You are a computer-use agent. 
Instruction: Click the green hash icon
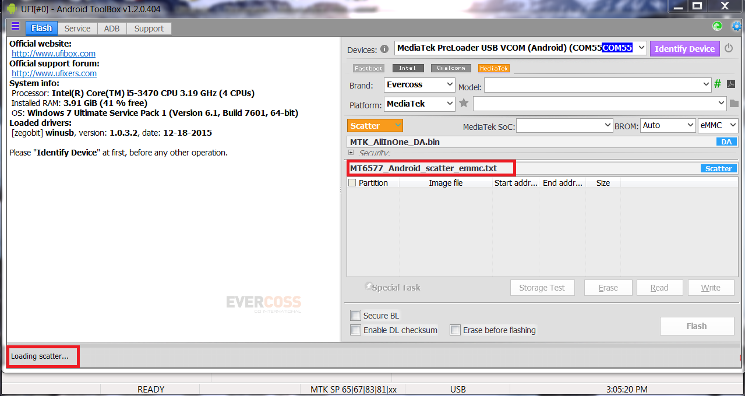point(718,84)
